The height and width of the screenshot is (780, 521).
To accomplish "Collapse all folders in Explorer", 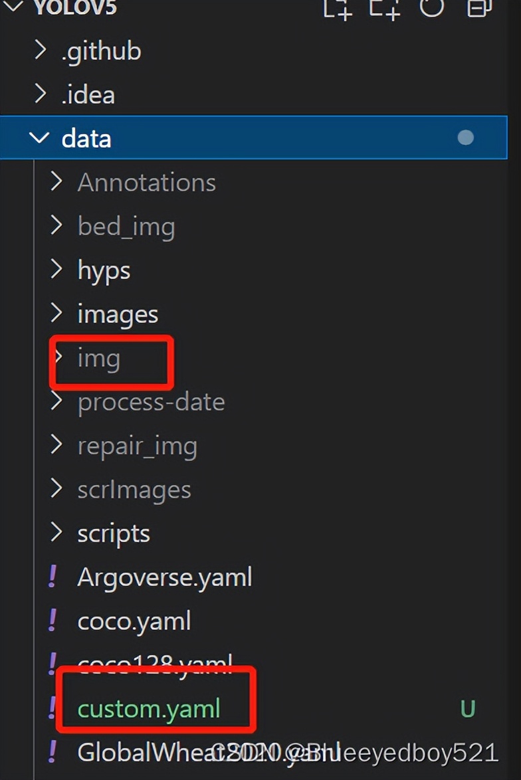I will (477, 7).
